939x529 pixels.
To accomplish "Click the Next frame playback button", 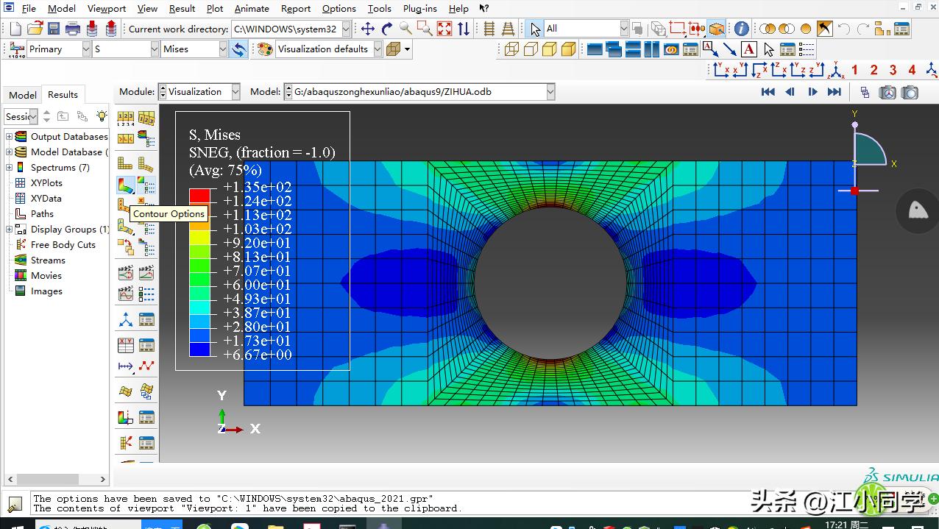I will pos(812,92).
